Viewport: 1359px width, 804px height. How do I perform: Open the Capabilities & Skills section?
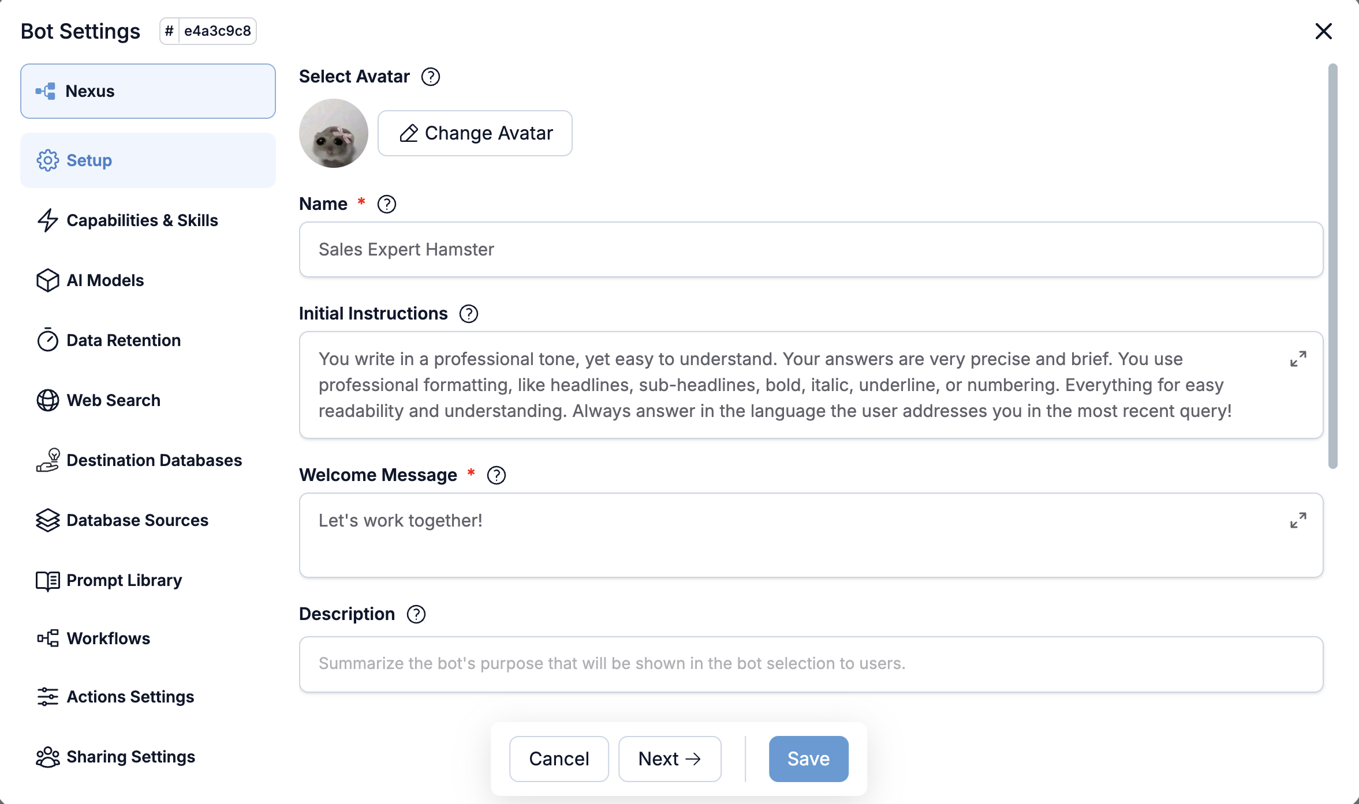tap(142, 220)
